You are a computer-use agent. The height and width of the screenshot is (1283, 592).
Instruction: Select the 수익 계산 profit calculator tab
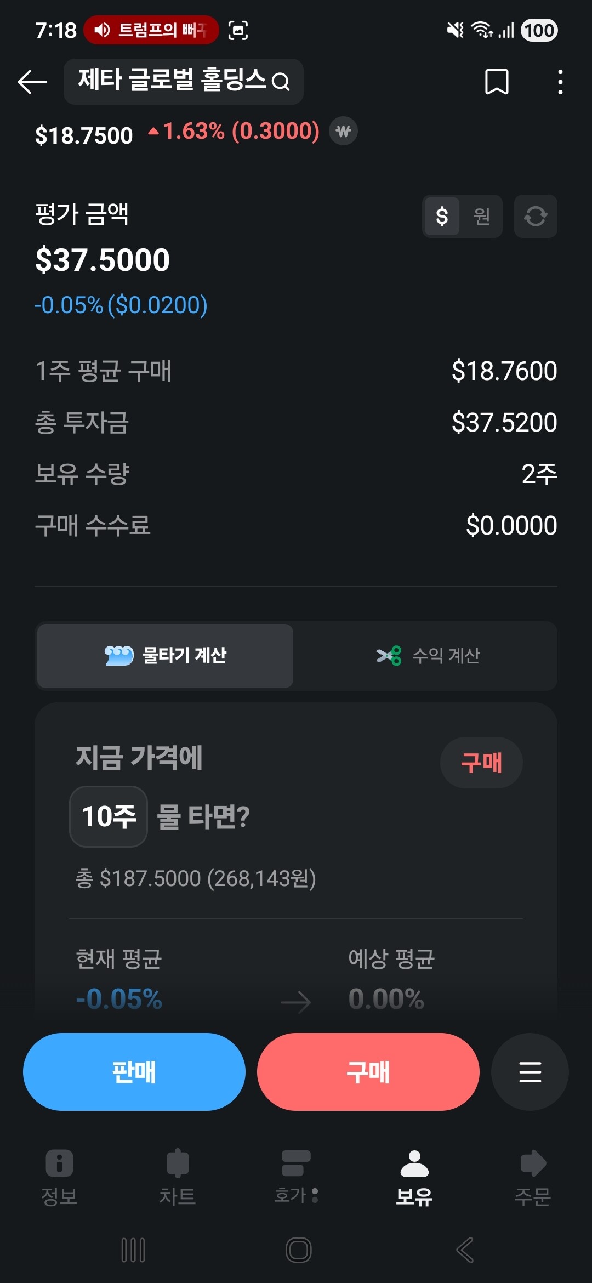click(428, 656)
